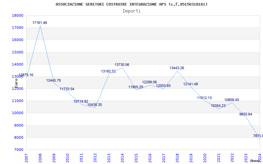This screenshot has width=263, height=164.
Task: Click the association name chart title
Action: point(131,4)
